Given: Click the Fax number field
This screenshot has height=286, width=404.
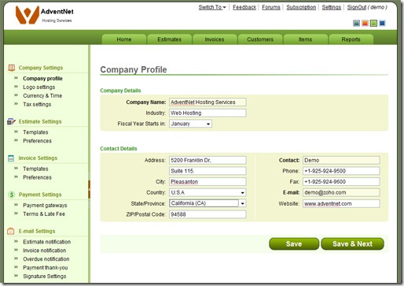Looking at the screenshot, I should 341,182.
